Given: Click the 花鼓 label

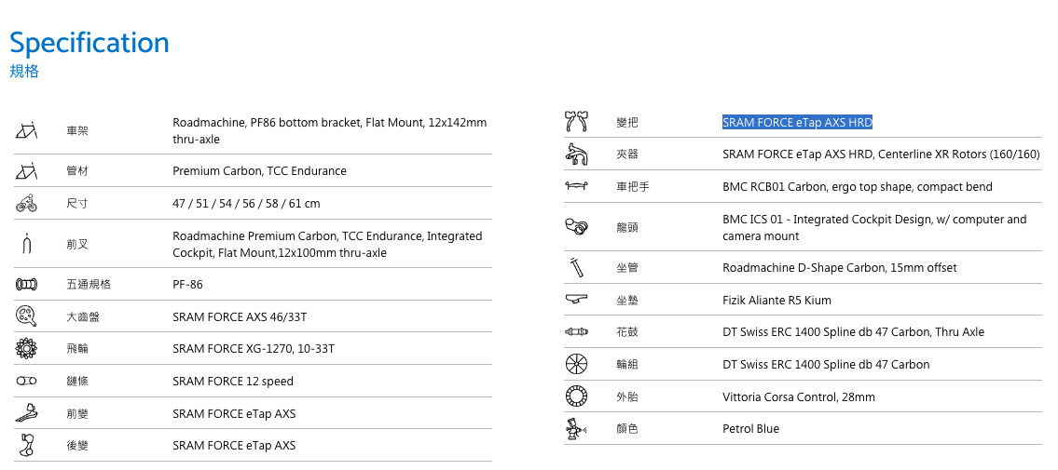Looking at the screenshot, I should (x=627, y=332).
